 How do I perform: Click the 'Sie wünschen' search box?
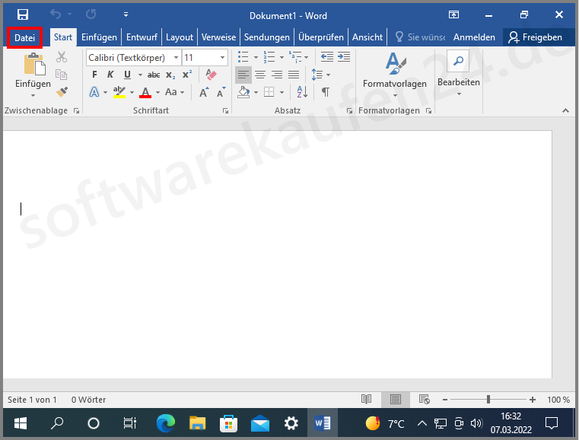420,37
